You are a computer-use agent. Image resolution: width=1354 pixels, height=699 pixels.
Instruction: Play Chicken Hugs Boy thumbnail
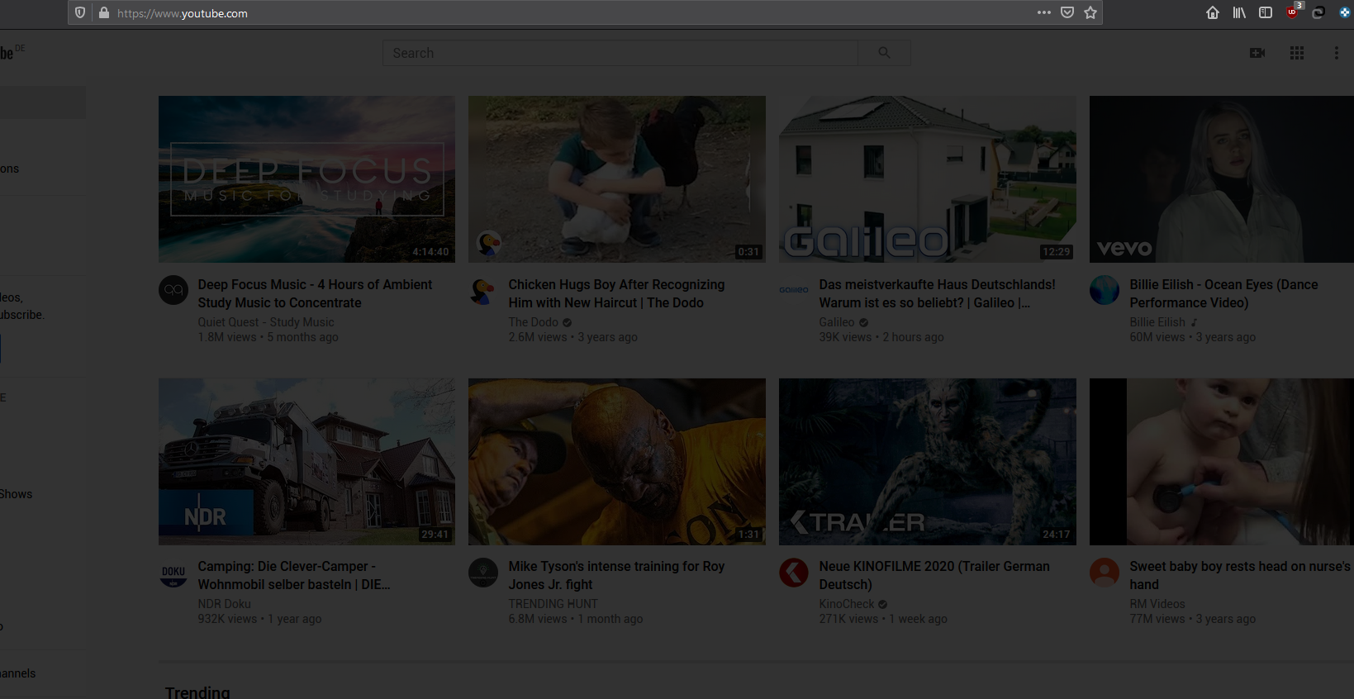pyautogui.click(x=617, y=179)
